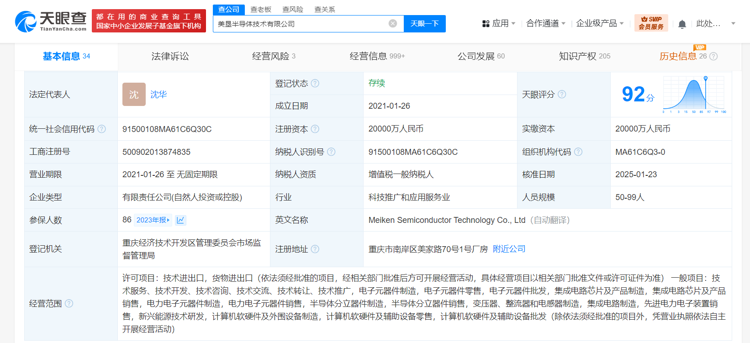Open the 企业级产品 dropdown
This screenshot has width=750, height=343.
click(x=599, y=23)
